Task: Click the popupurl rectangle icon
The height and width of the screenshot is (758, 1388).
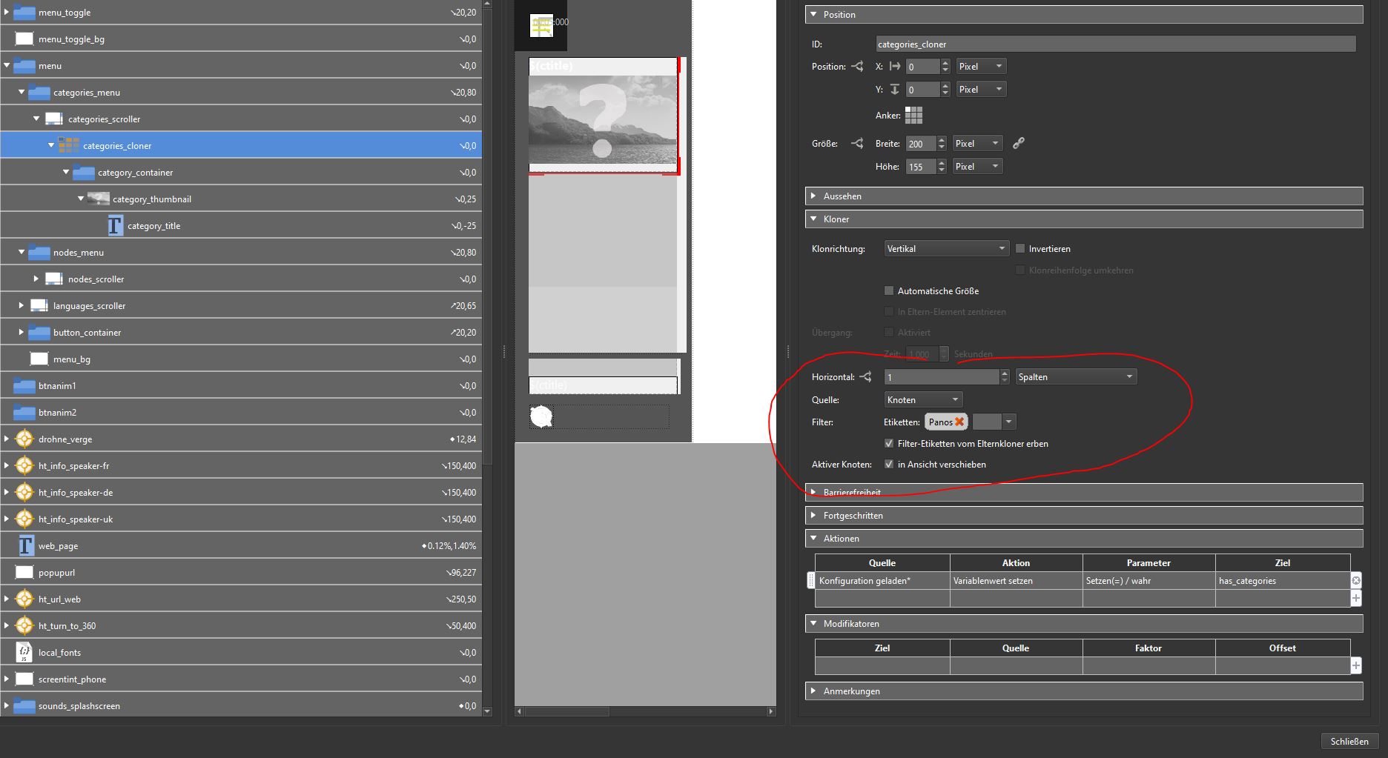Action: [x=24, y=572]
